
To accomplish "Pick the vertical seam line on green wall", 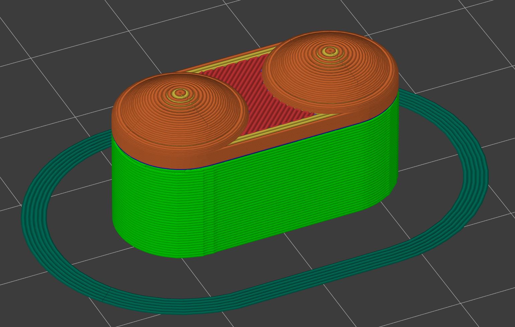I will pyautogui.click(x=213, y=211).
